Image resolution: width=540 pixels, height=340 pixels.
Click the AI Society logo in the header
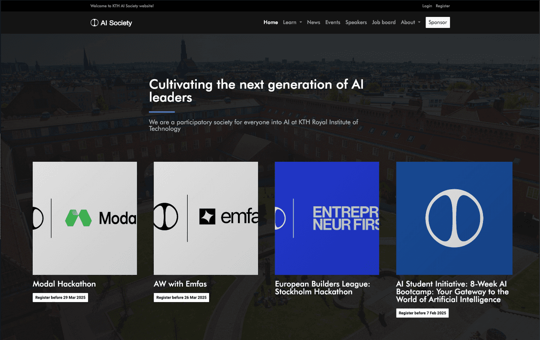111,22
